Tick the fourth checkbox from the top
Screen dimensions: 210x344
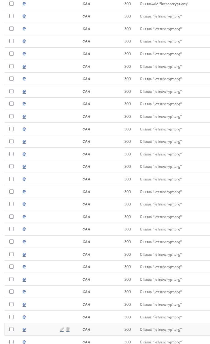11,41
